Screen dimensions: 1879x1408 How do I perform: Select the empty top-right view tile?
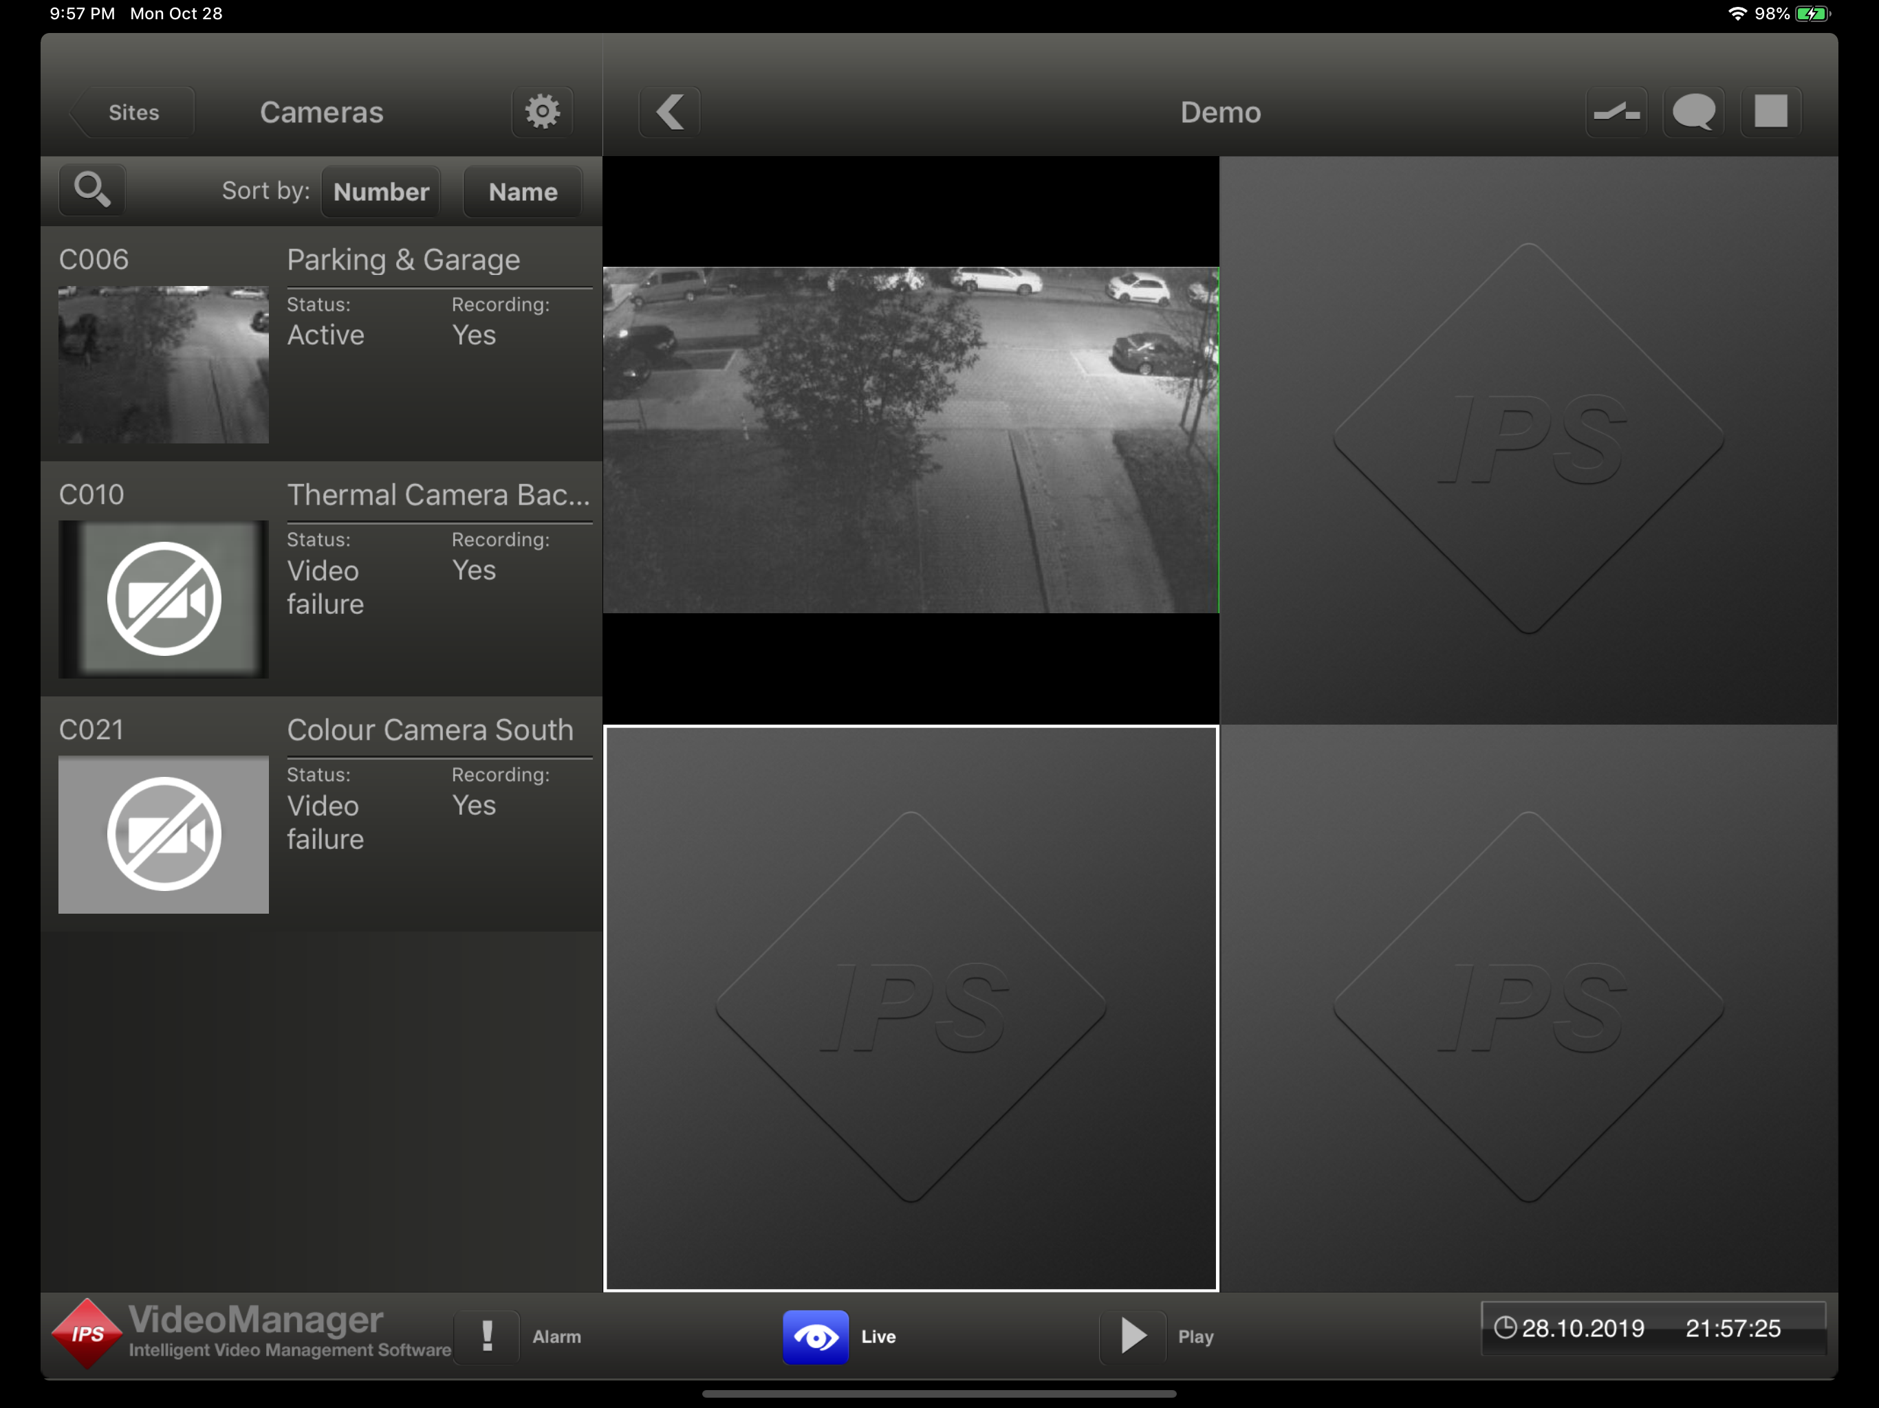[x=1528, y=440]
